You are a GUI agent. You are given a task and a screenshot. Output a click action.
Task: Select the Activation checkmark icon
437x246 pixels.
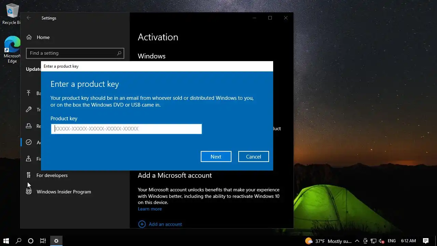(x=29, y=142)
